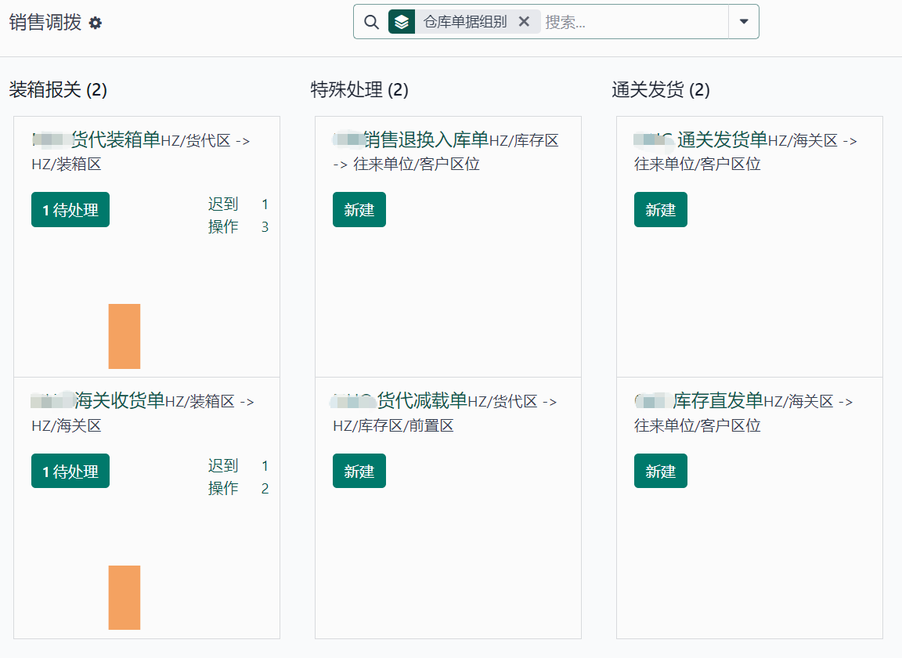Click 1 待处理 on 货代装箱单 card

[70, 209]
